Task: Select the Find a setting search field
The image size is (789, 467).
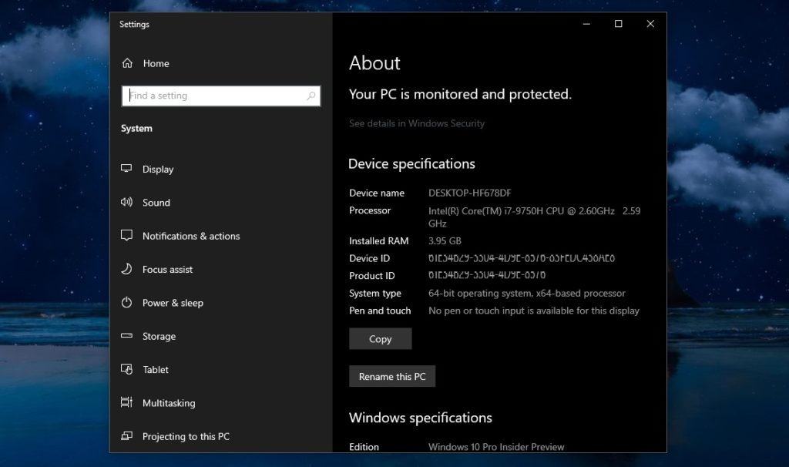Action: click(x=216, y=96)
